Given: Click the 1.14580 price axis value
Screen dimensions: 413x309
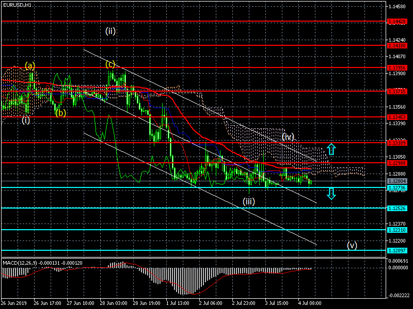Looking at the screenshot, I should point(398,7).
